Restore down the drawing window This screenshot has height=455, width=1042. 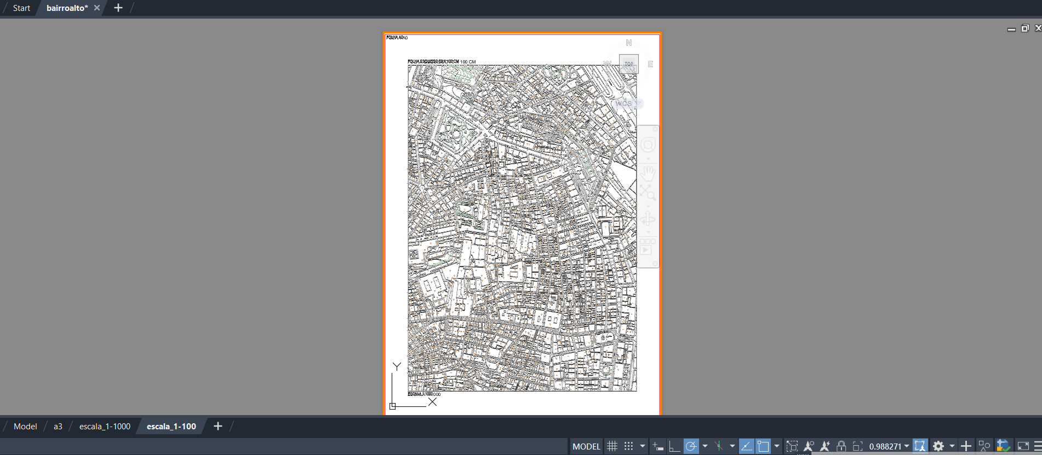(x=1025, y=28)
